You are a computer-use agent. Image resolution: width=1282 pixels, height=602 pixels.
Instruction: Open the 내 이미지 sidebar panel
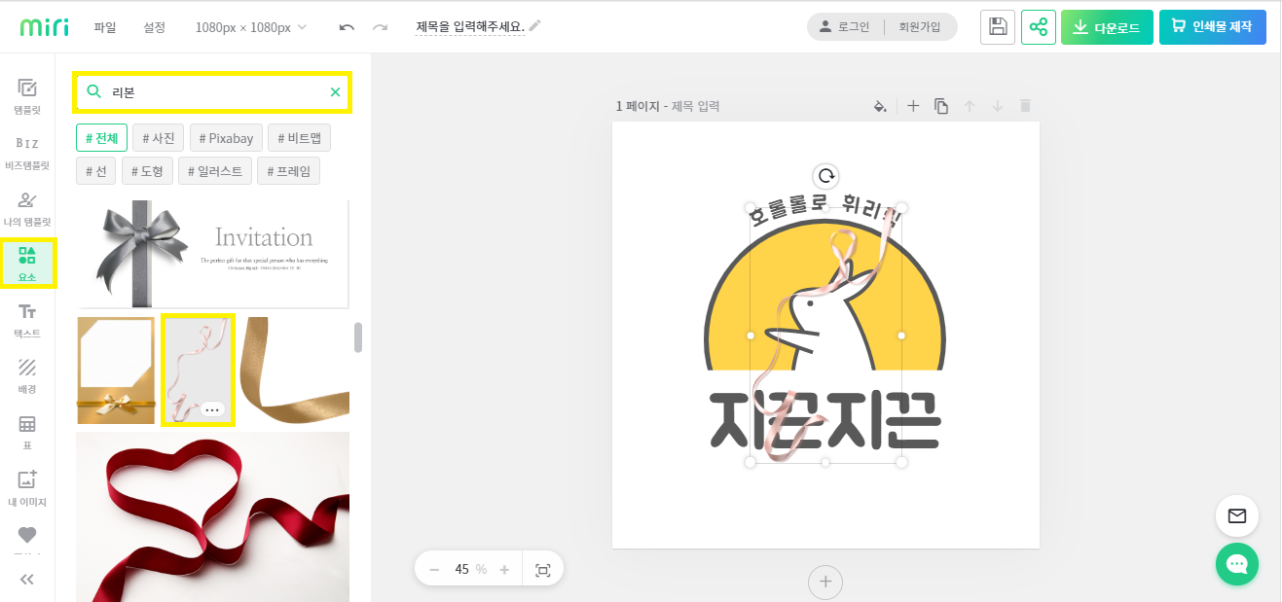pos(27,487)
